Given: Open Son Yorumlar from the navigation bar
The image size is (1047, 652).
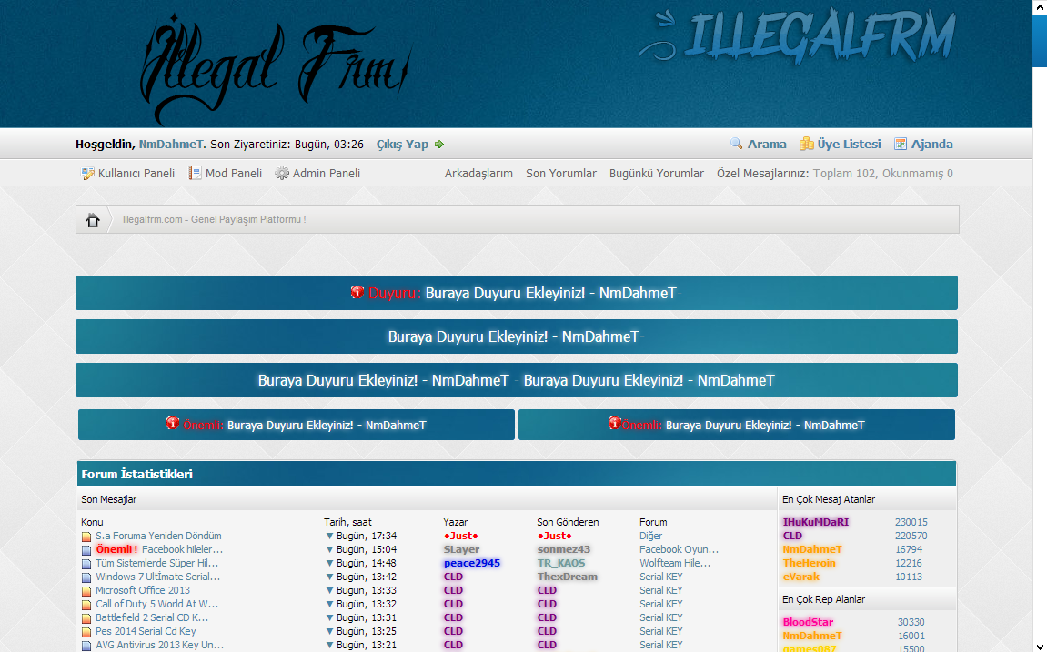Looking at the screenshot, I should (x=560, y=173).
